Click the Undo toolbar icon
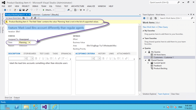196x110 pixels. tap(32, 10)
